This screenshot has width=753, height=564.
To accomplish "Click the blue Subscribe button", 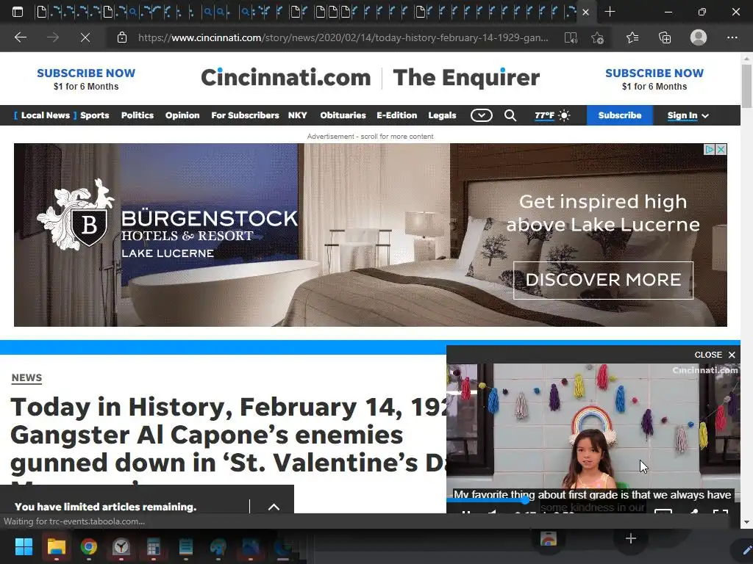I will (x=619, y=115).
